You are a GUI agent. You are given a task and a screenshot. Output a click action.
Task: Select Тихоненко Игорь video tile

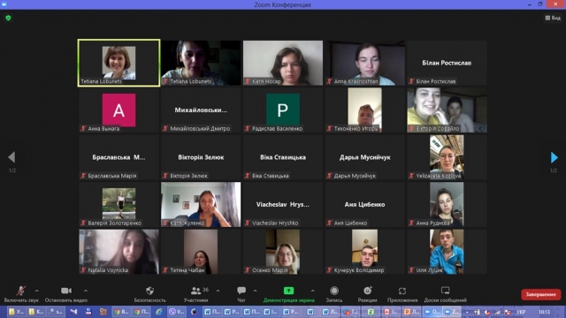364,110
